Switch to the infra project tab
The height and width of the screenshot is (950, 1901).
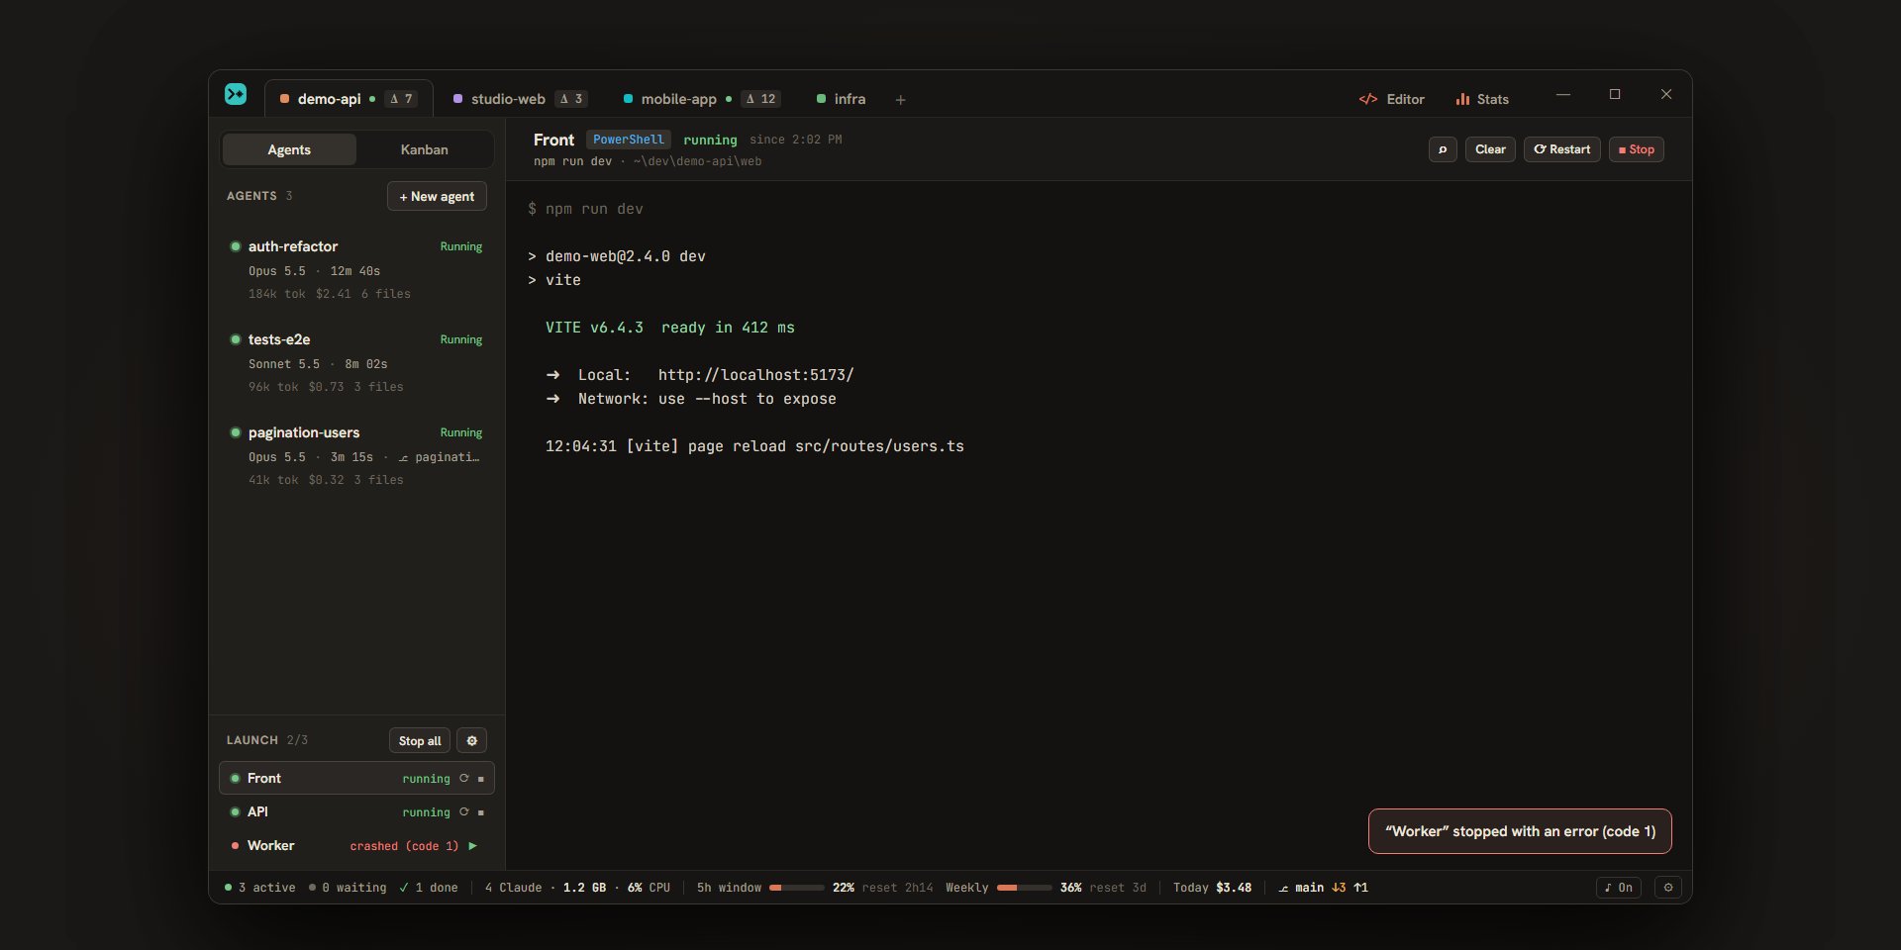pos(842,99)
